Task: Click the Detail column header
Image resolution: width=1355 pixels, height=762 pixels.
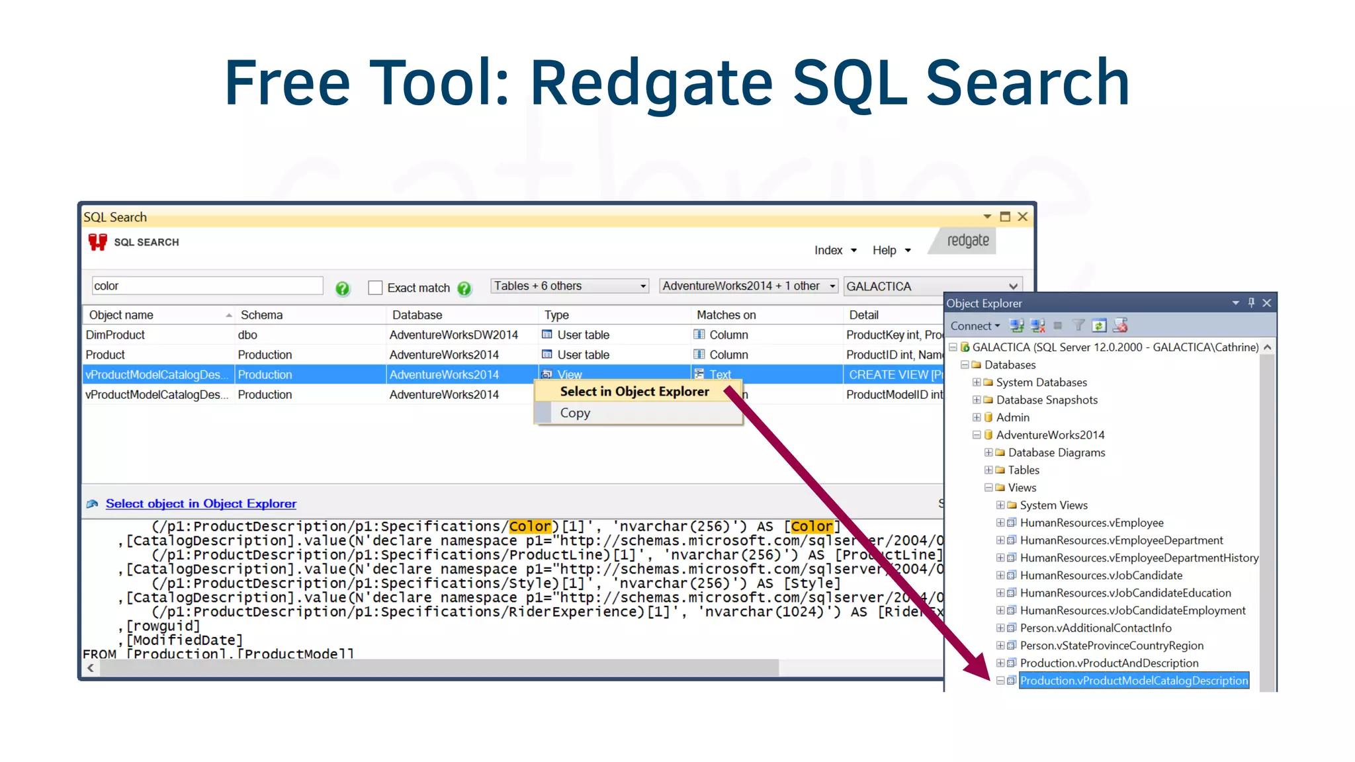Action: [894, 316]
